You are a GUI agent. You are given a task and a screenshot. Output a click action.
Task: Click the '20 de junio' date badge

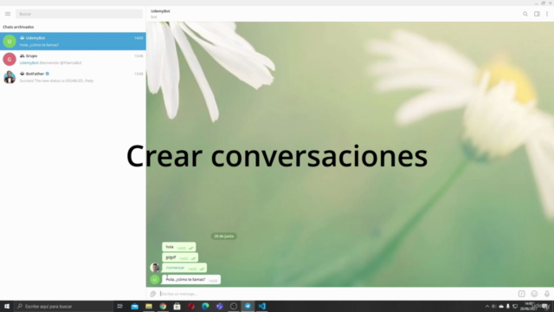224,236
